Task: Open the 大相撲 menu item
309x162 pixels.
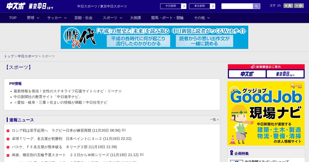Action: coord(135,18)
